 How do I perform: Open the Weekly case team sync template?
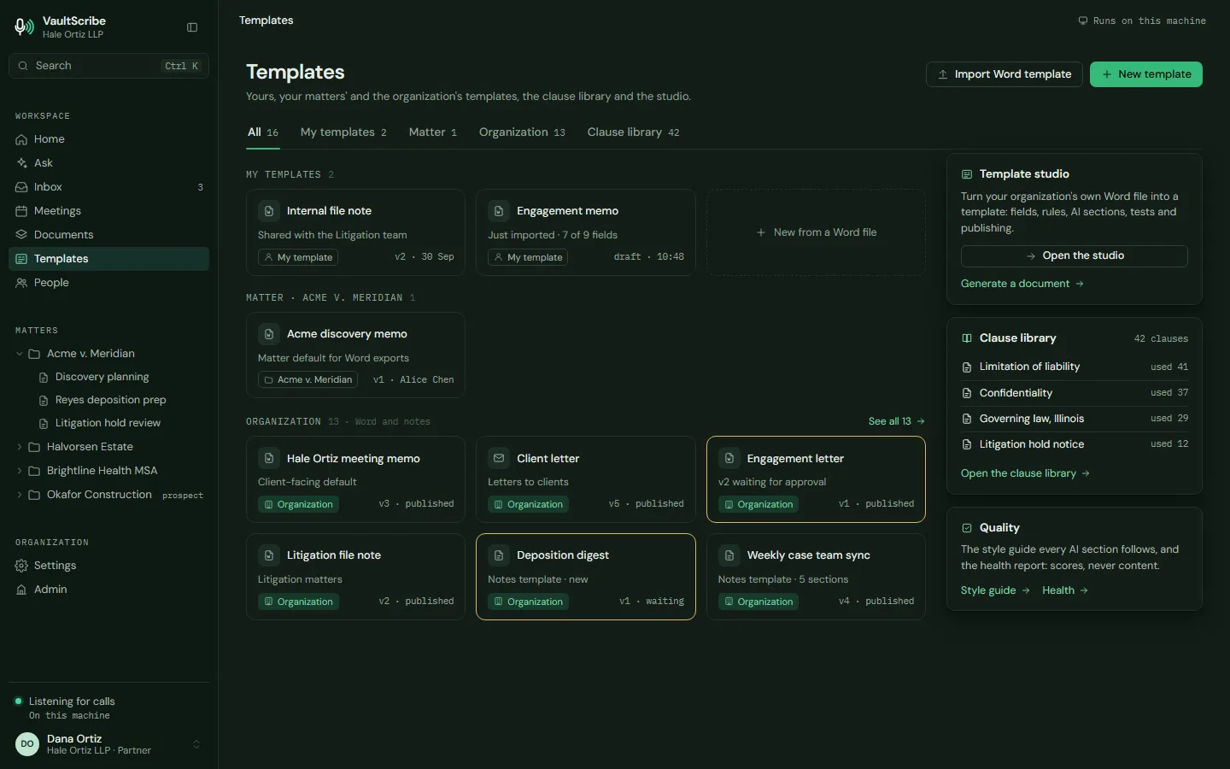click(x=817, y=577)
